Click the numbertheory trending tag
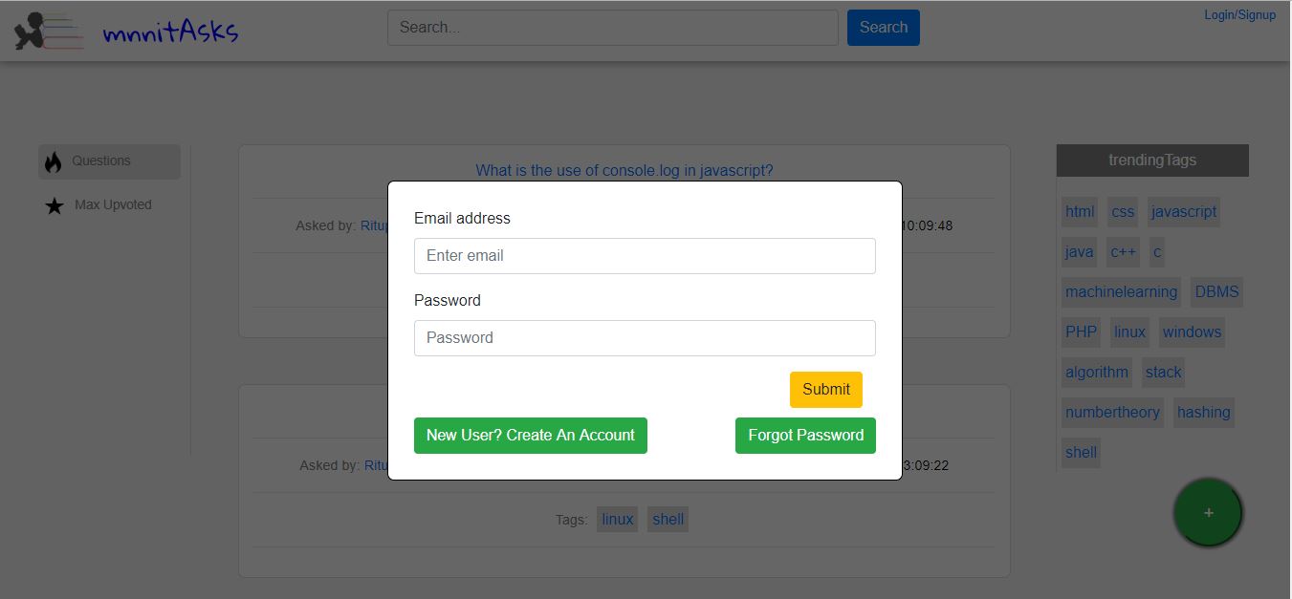1292x599 pixels. [x=1112, y=413]
